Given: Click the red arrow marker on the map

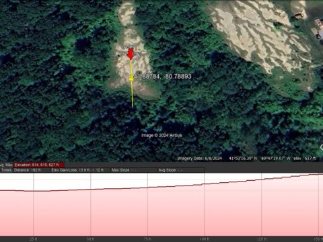Looking at the screenshot, I should coord(131,54).
